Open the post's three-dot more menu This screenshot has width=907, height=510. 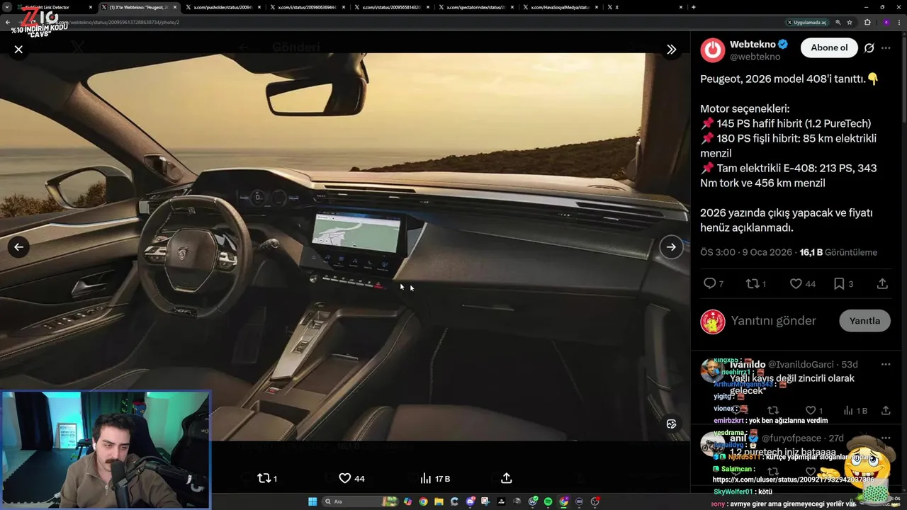point(886,48)
